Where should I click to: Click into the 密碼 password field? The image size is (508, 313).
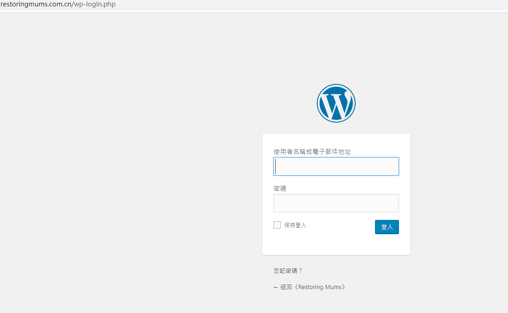point(336,203)
